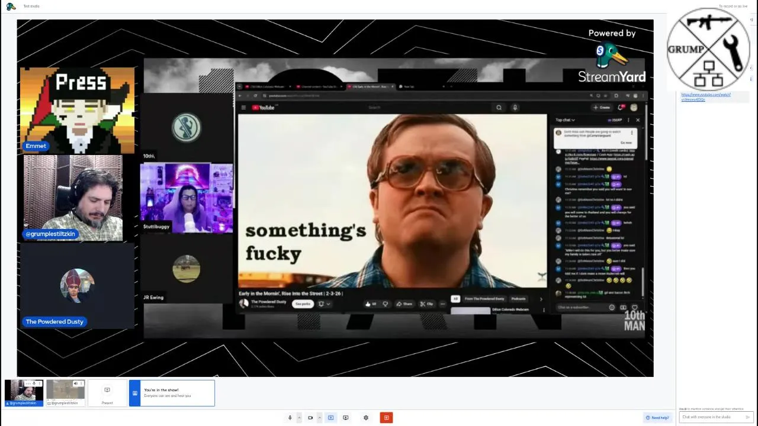Select the @grumplestitzkin screen share thumbnail
The image size is (758, 426).
(65, 392)
